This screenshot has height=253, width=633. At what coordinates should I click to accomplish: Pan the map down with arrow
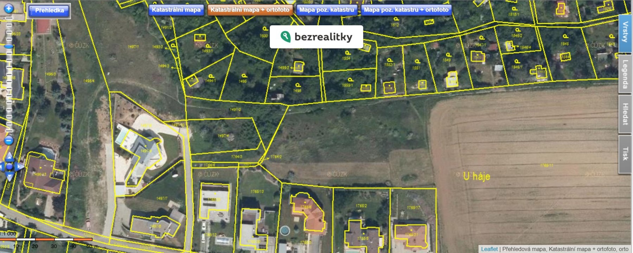coord(9,176)
